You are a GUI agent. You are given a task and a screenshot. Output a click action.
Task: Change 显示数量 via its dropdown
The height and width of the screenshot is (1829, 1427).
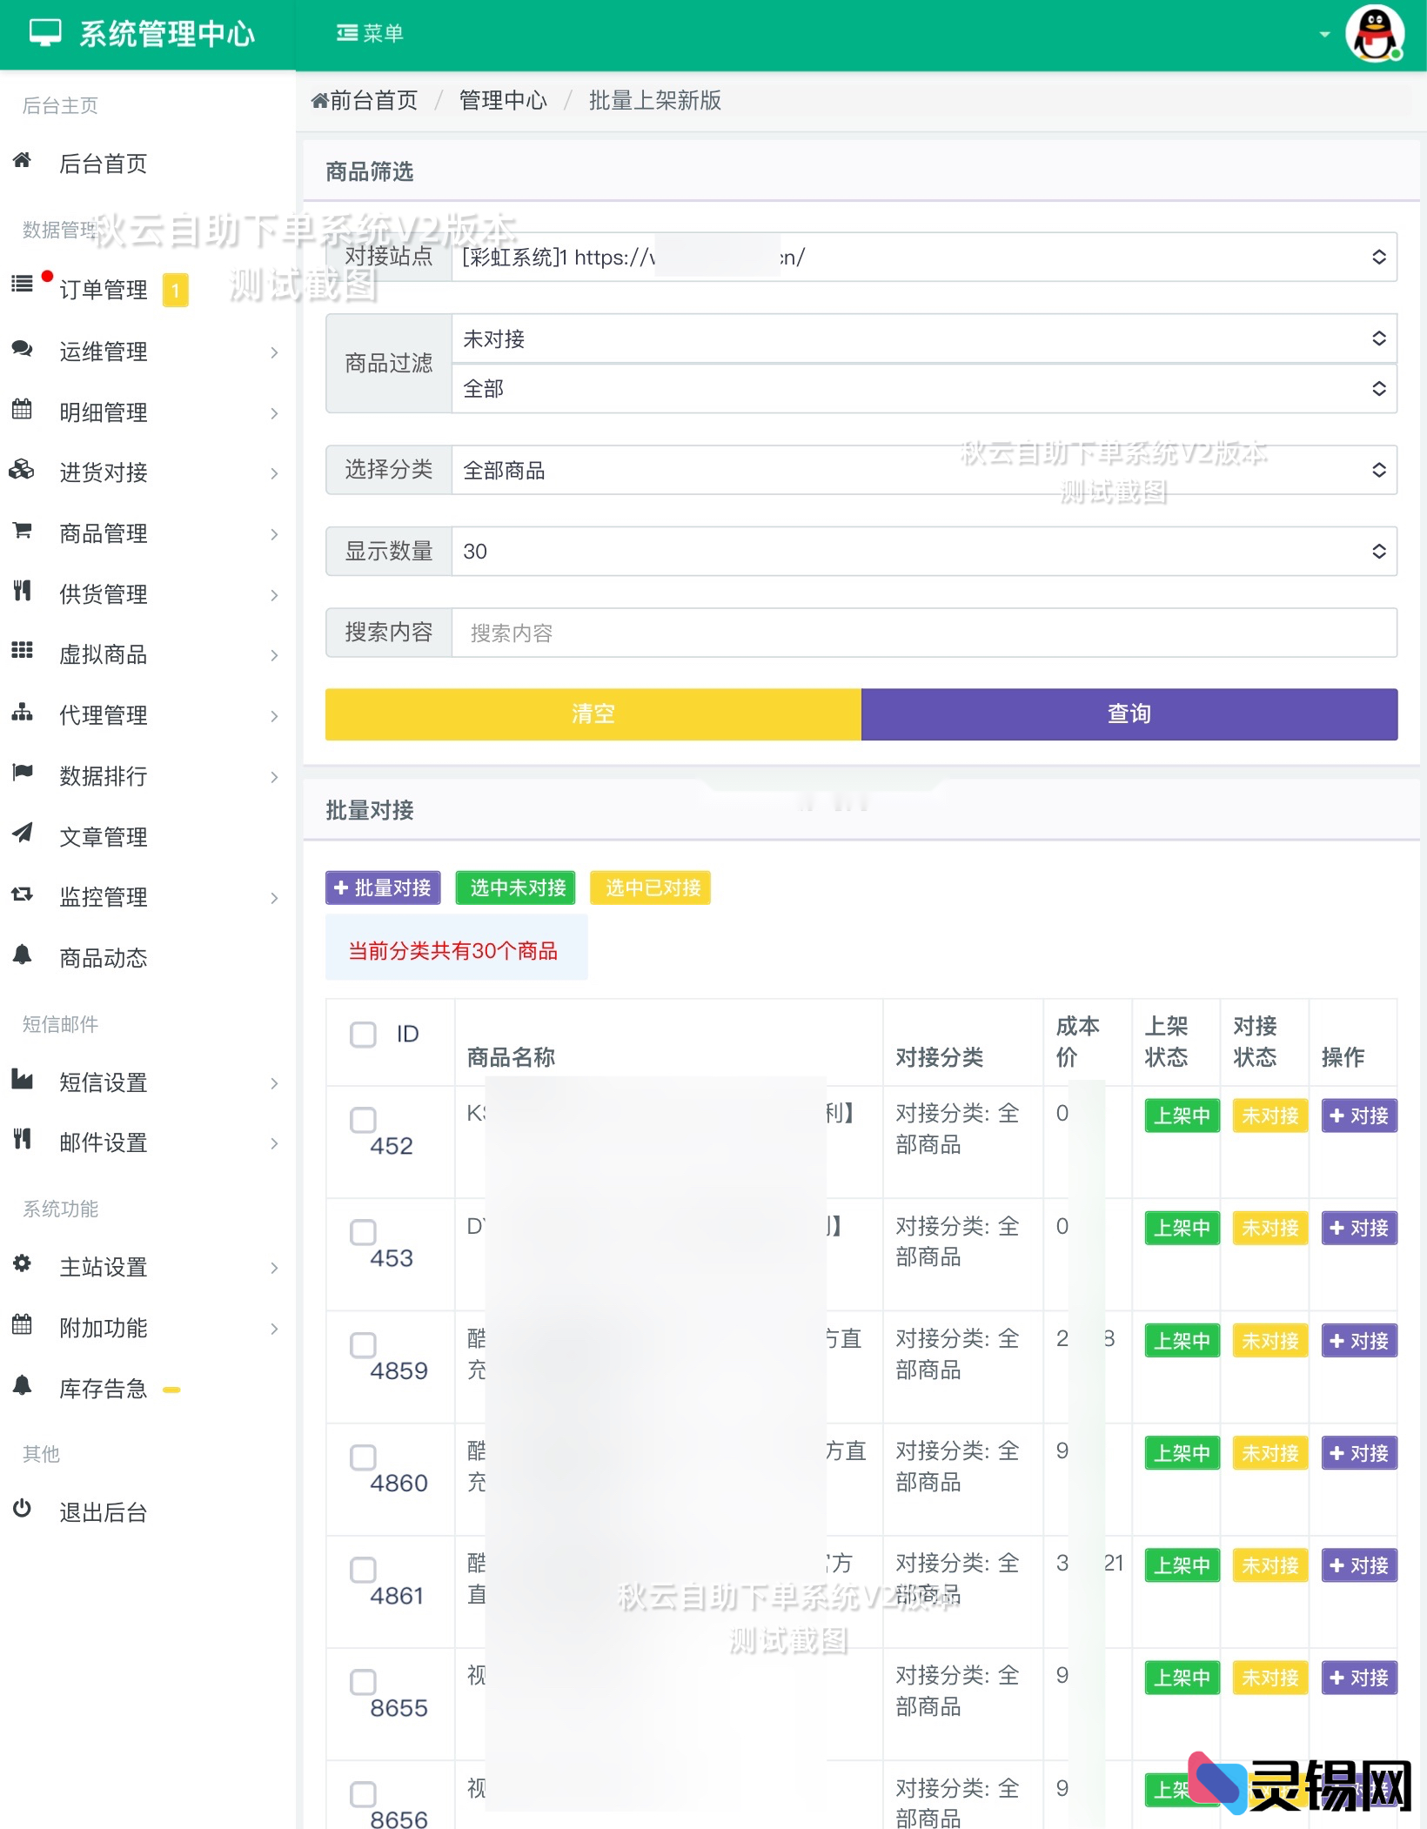[924, 551]
